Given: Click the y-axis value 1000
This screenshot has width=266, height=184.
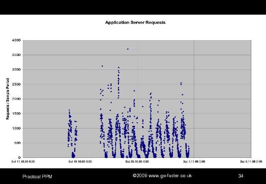Looking at the screenshot, I should [x=16, y=128].
